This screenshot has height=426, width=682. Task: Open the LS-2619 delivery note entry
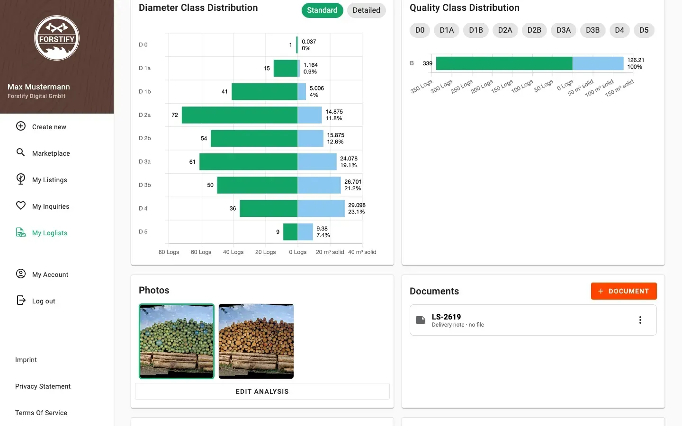point(533,320)
